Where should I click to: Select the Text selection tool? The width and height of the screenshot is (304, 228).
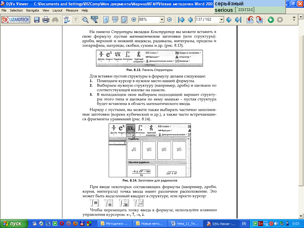76,20
